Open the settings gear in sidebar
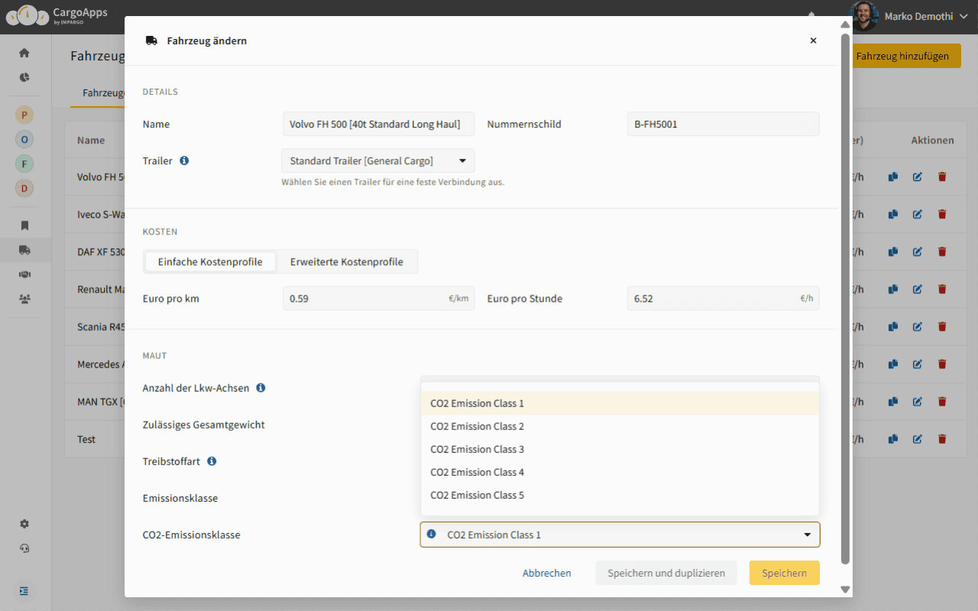 pos(24,524)
